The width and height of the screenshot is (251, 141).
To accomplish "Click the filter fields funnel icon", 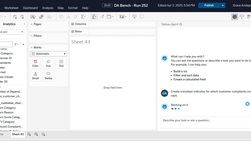I will (x=16, y=44).
